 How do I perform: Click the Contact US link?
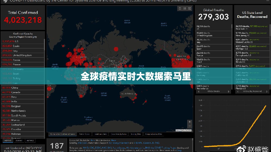pyautogui.click(x=149, y=143)
